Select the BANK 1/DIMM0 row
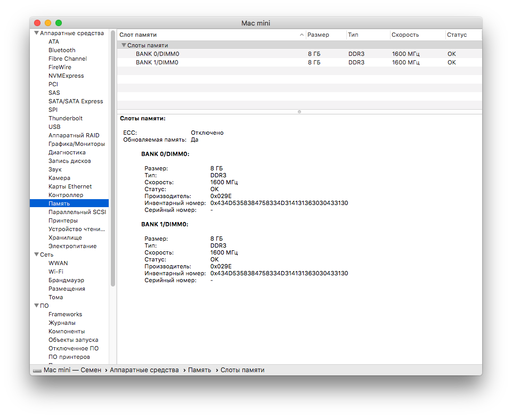The image size is (512, 418). click(x=299, y=62)
